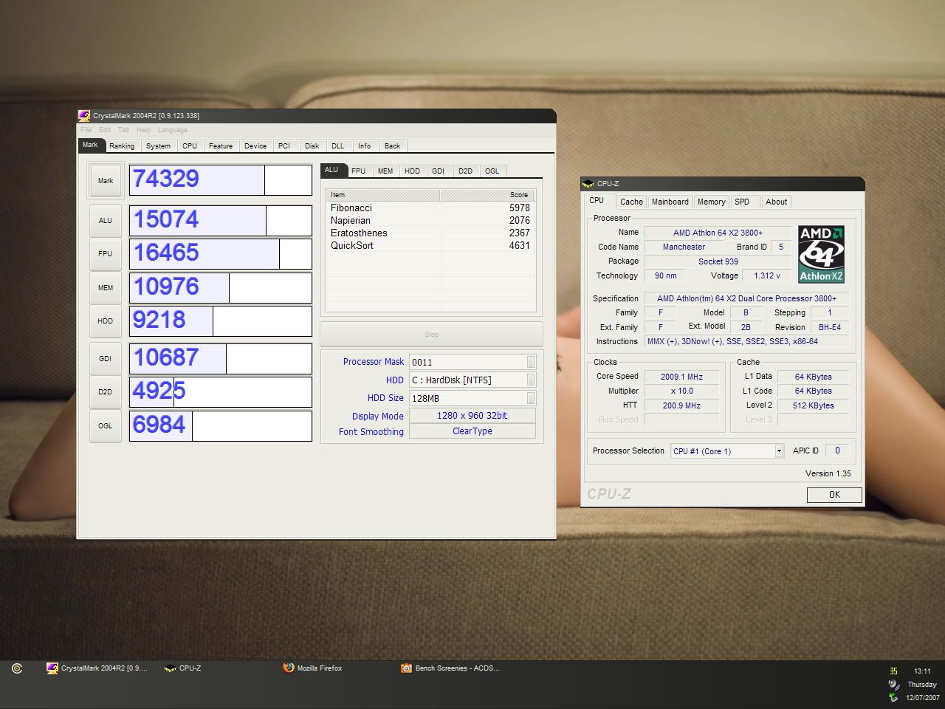945x709 pixels.
Task: Switch to the Device tab
Action: (255, 146)
